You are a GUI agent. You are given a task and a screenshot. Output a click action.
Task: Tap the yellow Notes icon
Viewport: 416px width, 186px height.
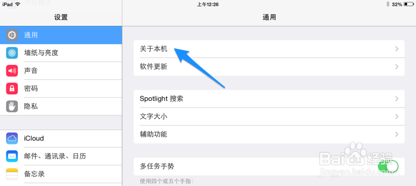click(x=12, y=174)
